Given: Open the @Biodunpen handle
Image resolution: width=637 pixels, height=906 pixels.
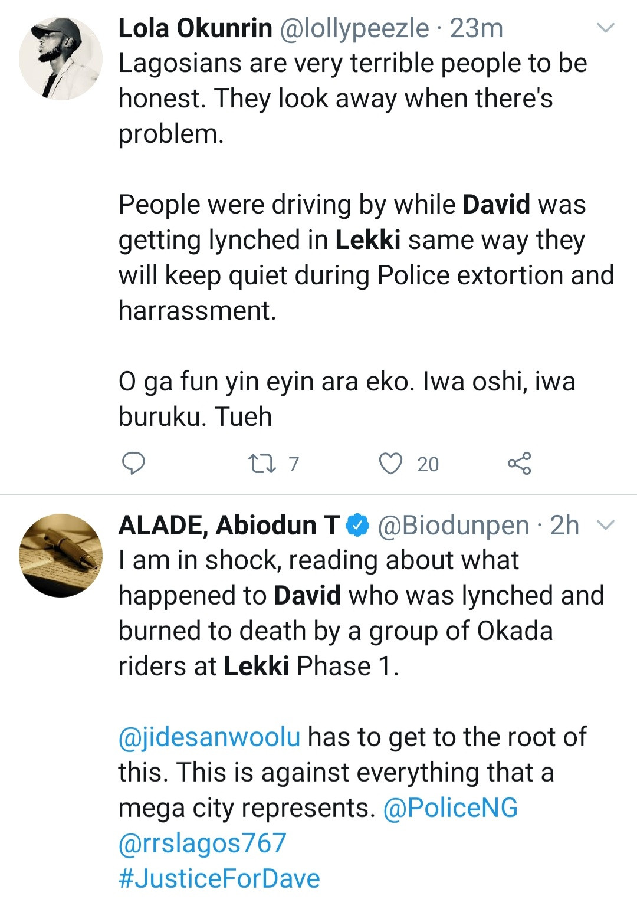Looking at the screenshot, I should tap(452, 524).
